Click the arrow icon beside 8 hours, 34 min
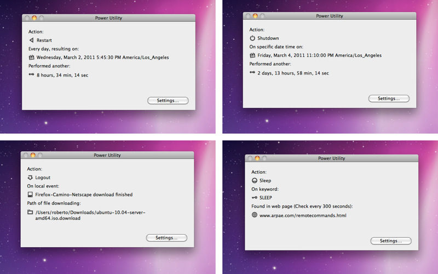 pyautogui.click(x=31, y=75)
